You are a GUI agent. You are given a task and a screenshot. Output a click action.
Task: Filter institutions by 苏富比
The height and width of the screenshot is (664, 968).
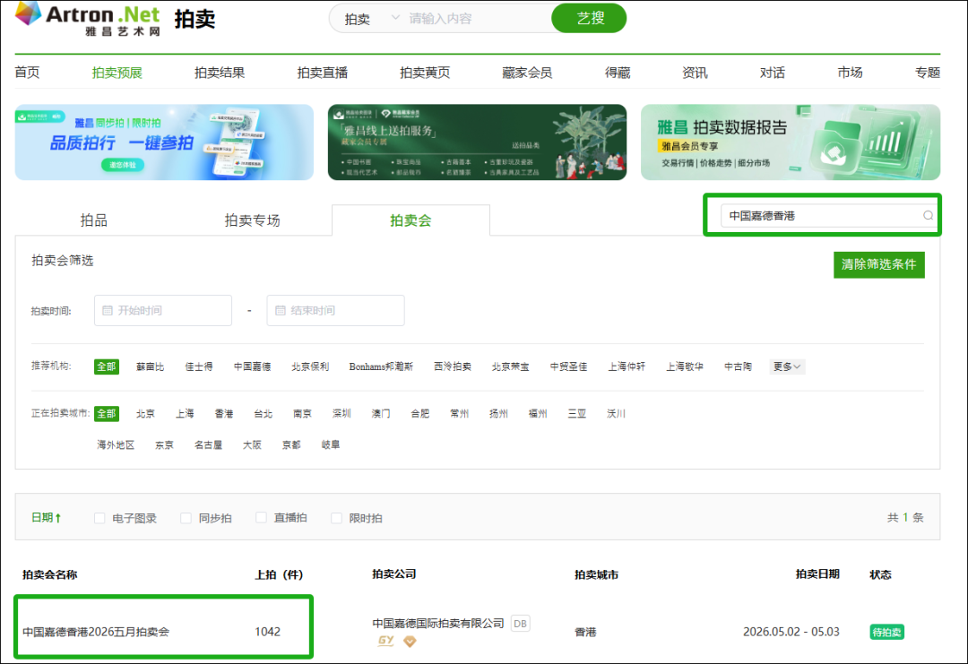(x=150, y=366)
